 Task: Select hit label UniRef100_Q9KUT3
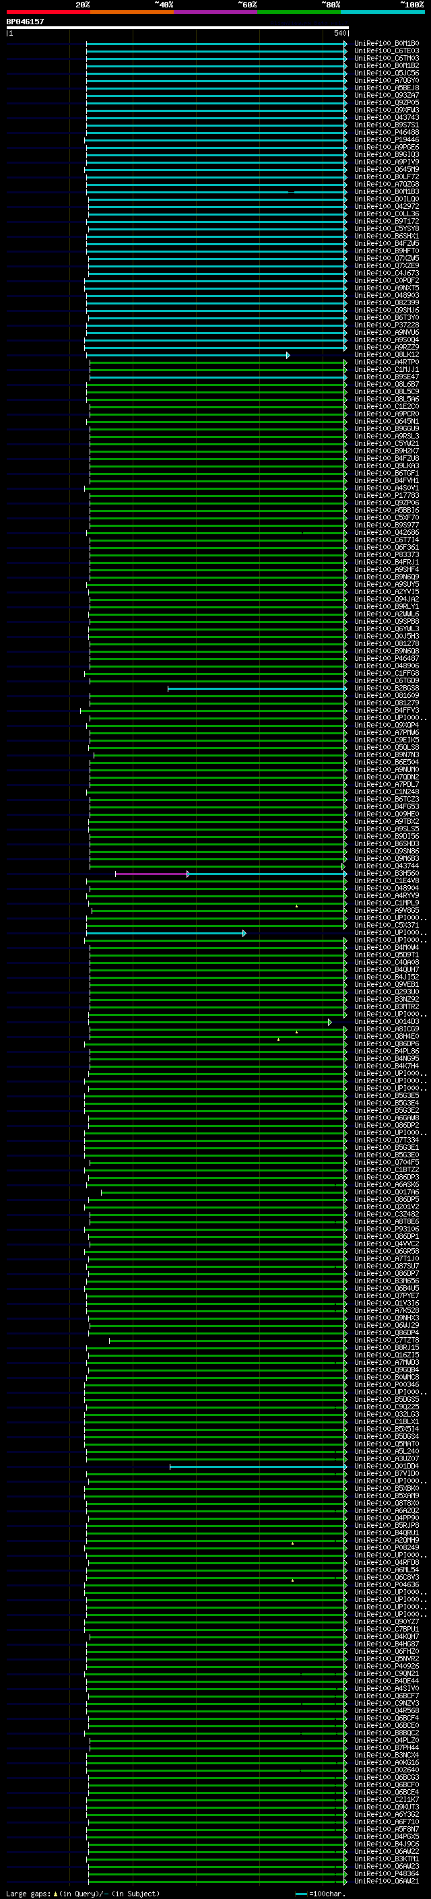387,1807
